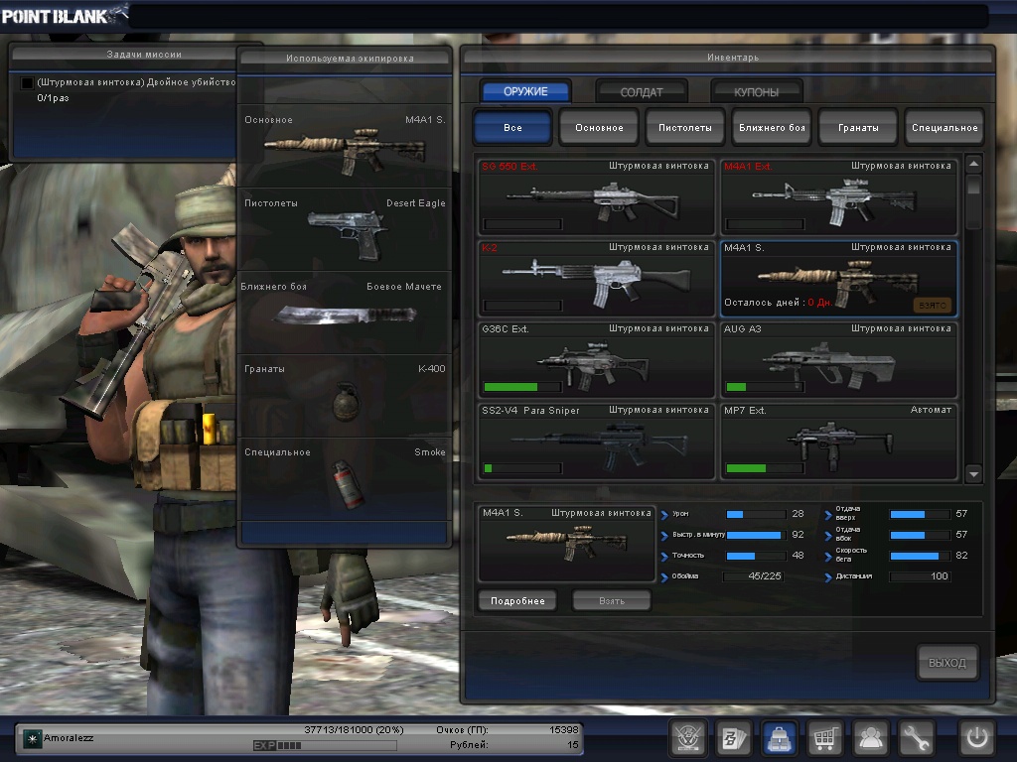The height and width of the screenshot is (762, 1017).
Task: Click the Подробнее button
Action: (x=517, y=600)
